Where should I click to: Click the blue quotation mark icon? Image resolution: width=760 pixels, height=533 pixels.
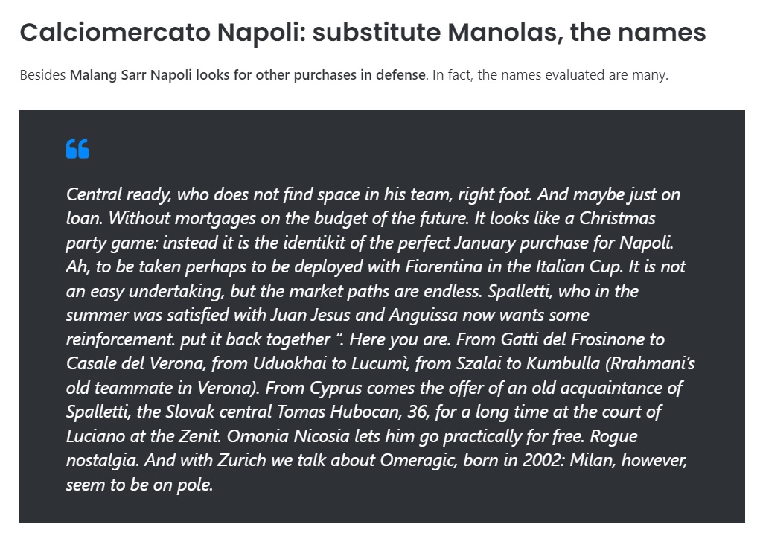[77, 149]
